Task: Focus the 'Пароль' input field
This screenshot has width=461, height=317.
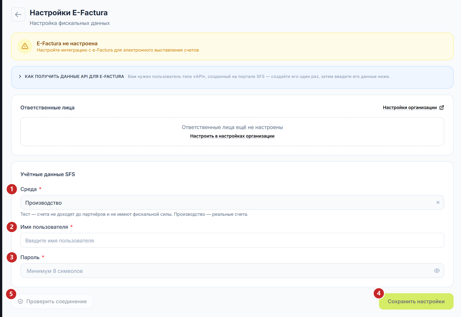Action: (x=232, y=271)
